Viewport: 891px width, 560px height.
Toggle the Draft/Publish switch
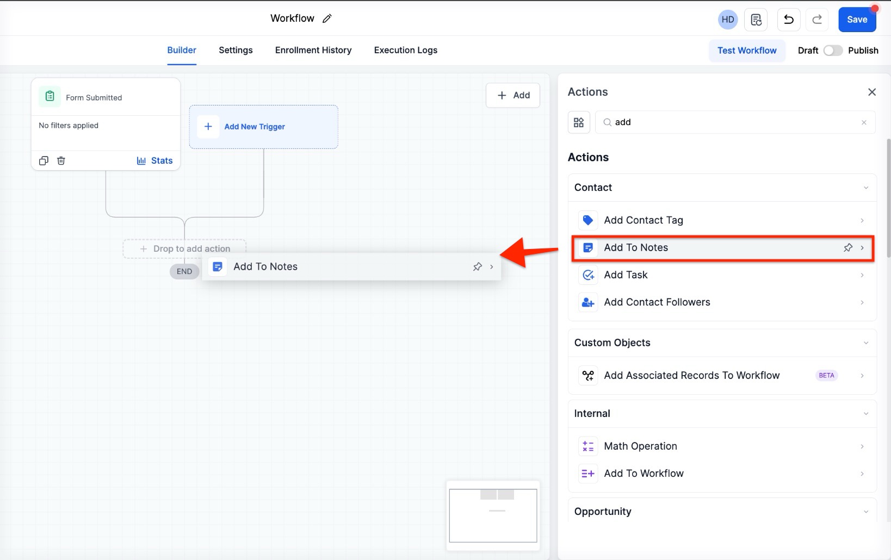pyautogui.click(x=833, y=51)
